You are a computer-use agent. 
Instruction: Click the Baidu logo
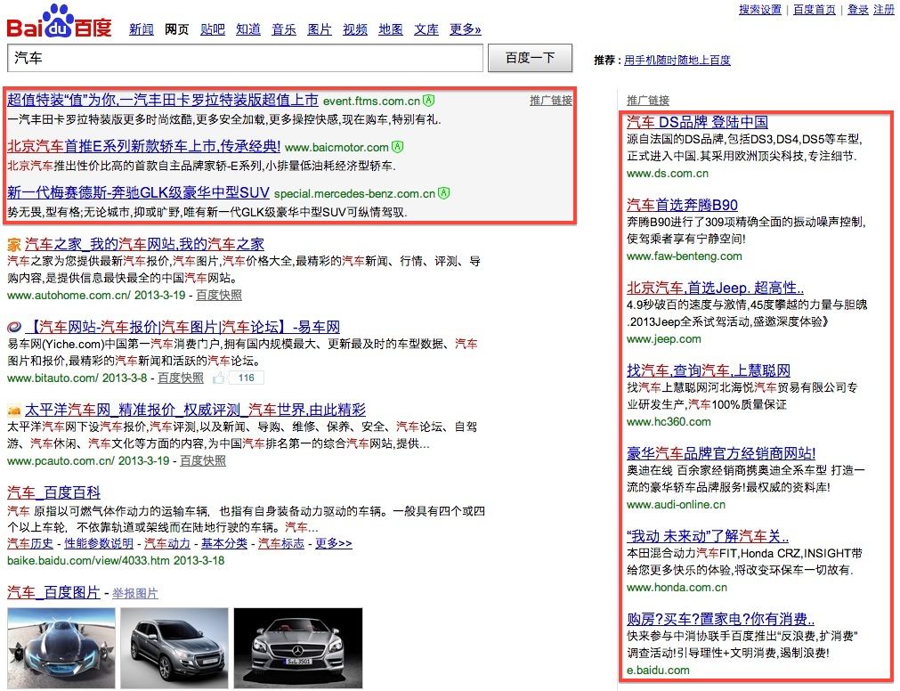(x=59, y=21)
